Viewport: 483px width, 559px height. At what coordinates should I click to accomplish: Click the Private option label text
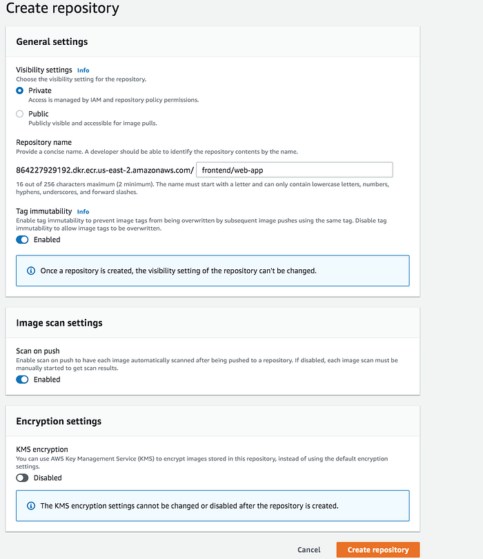tap(40, 90)
